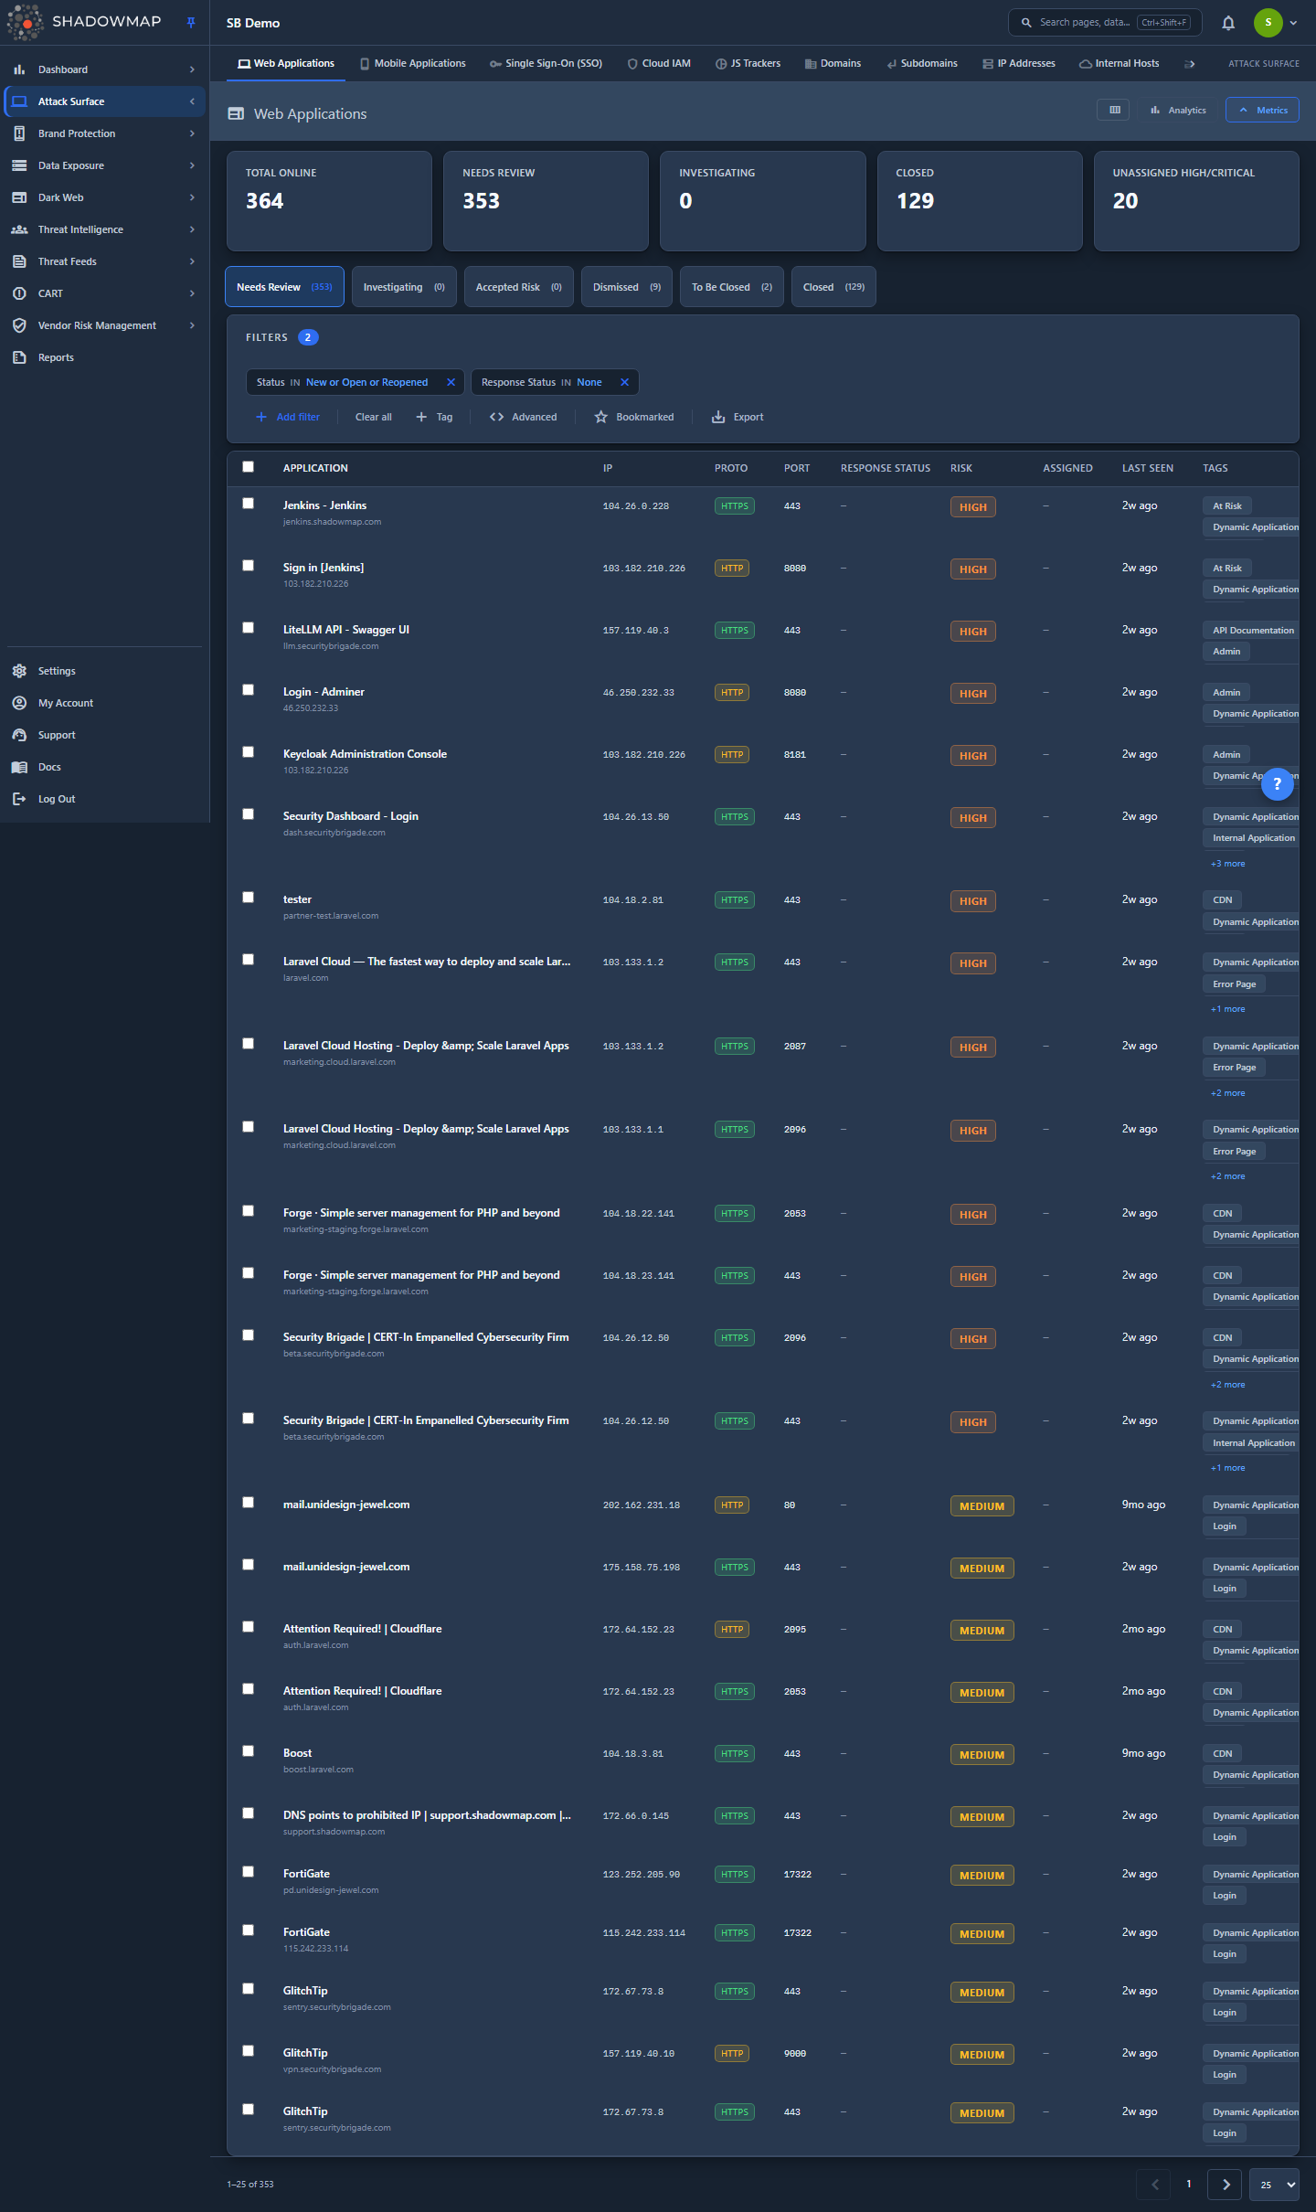This screenshot has height=2212, width=1316.
Task: Open the jenkins.shadowmap.com application link
Action: [x=332, y=522]
